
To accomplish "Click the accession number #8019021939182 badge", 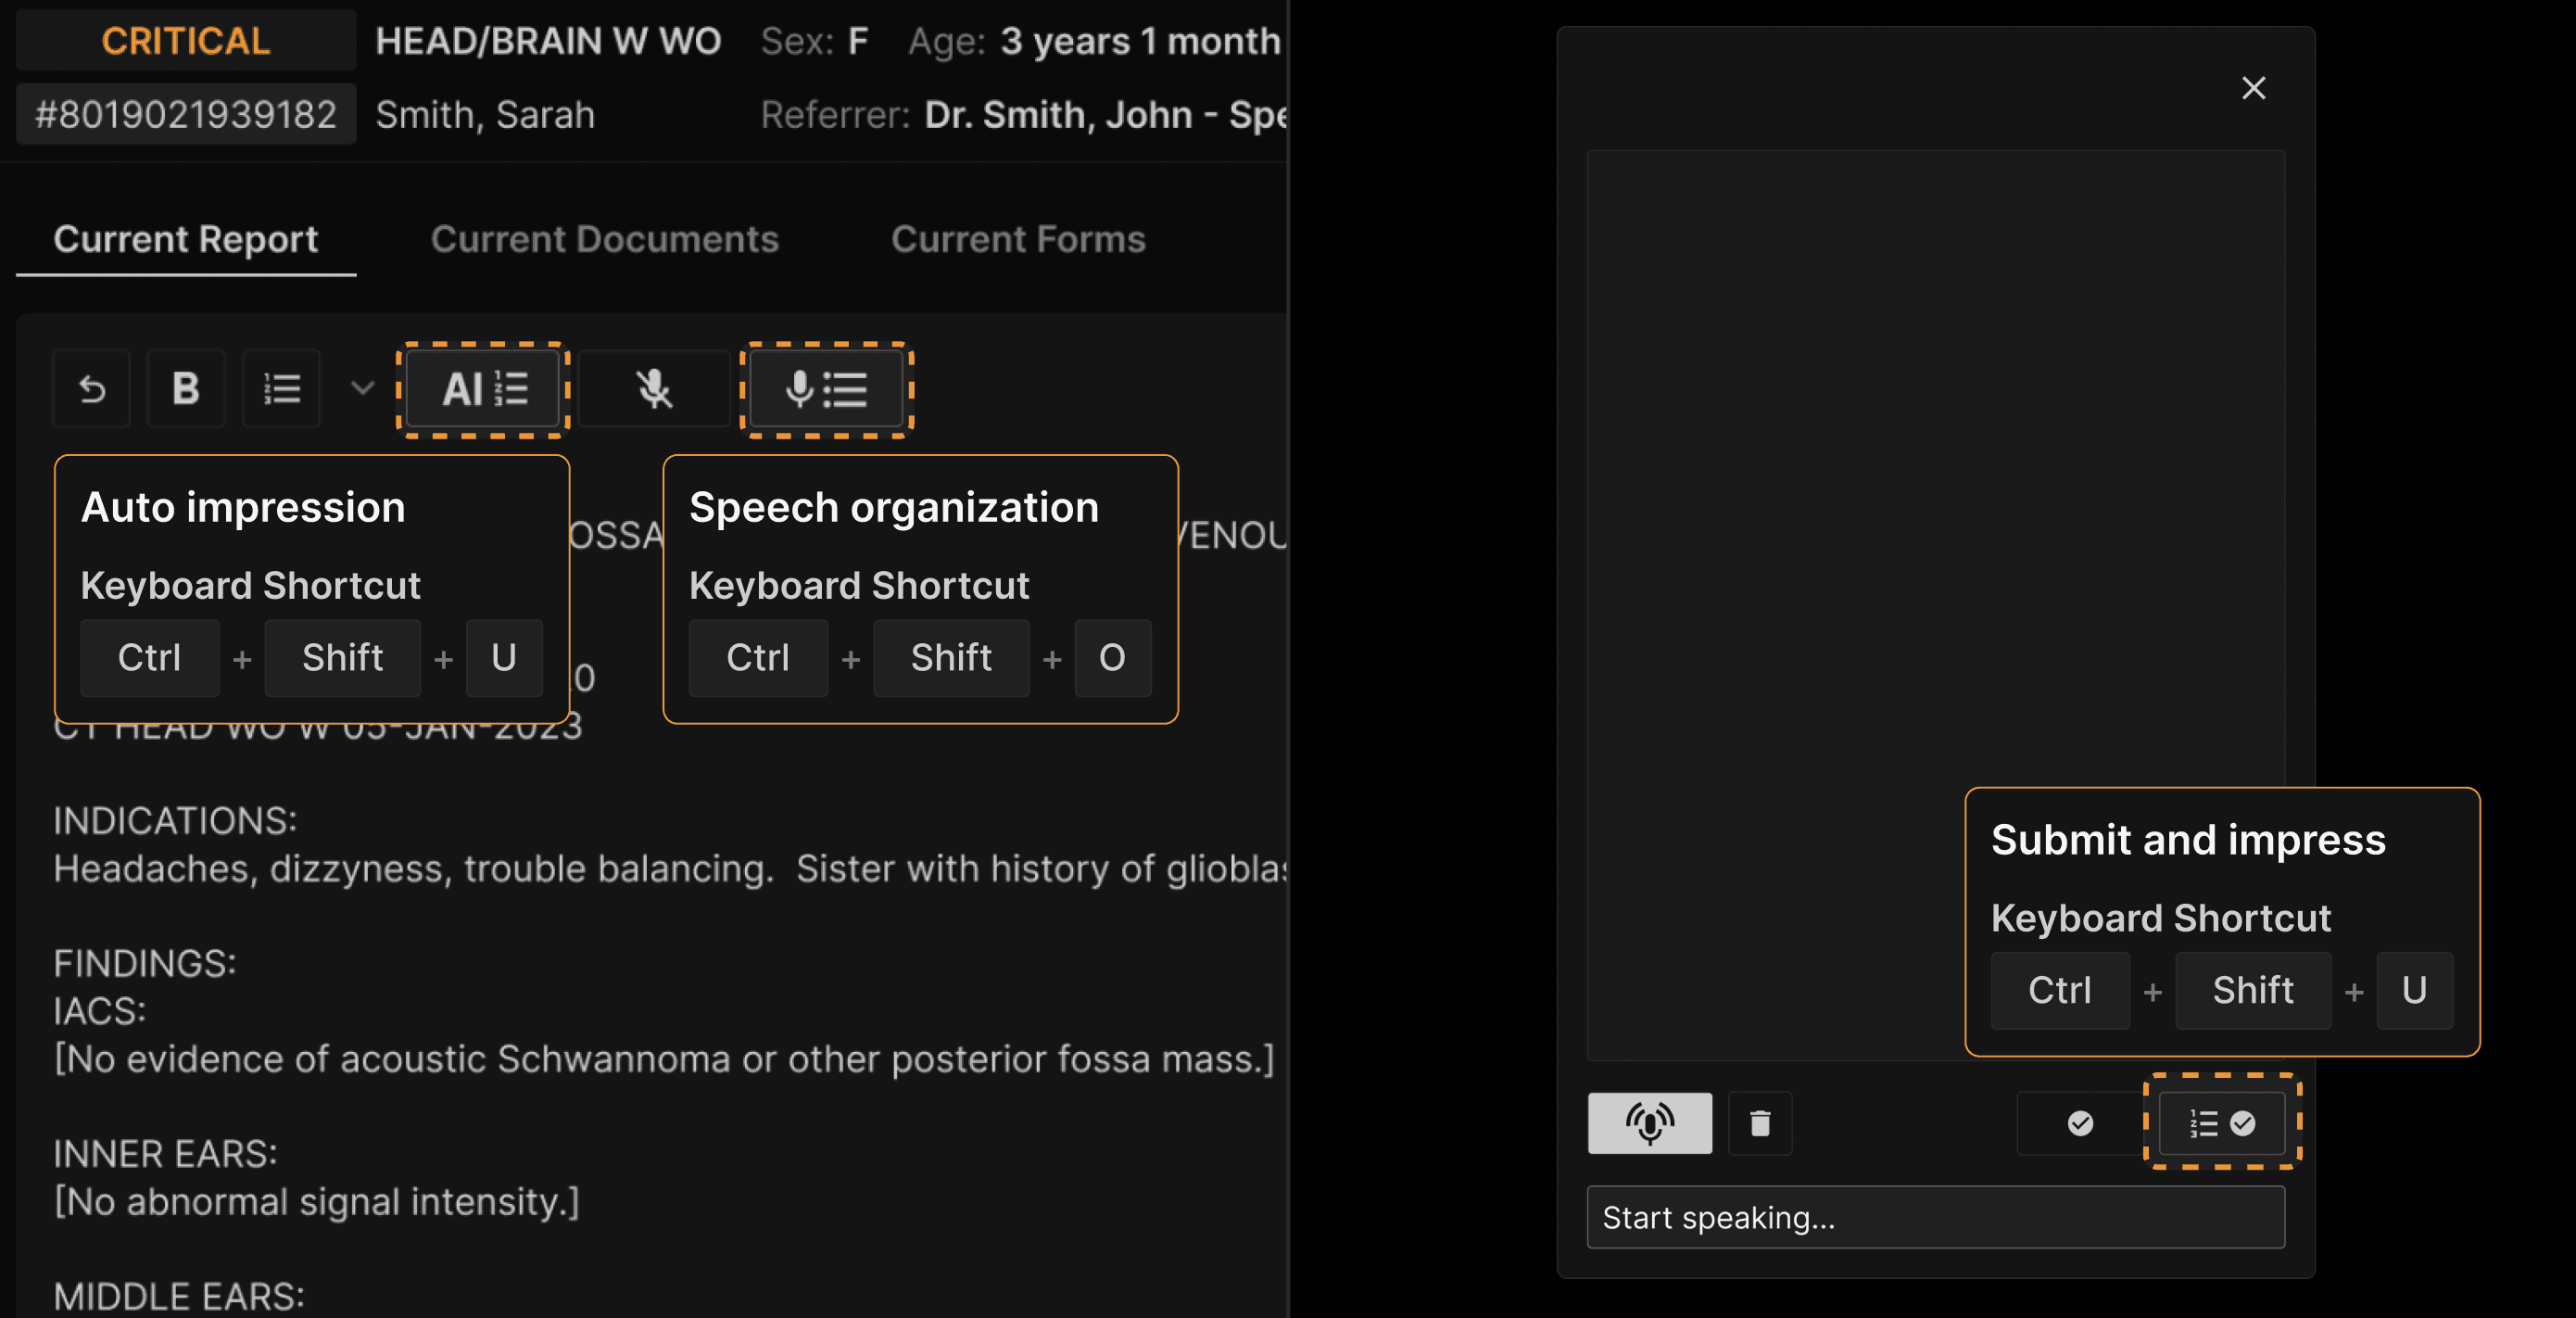I will (x=186, y=115).
